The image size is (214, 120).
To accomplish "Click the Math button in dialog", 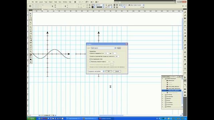I will (x=119, y=48).
